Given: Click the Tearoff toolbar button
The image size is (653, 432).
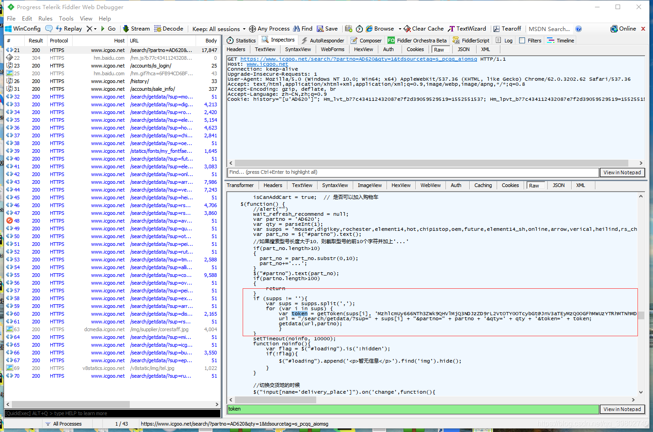Looking at the screenshot, I should [x=507, y=28].
